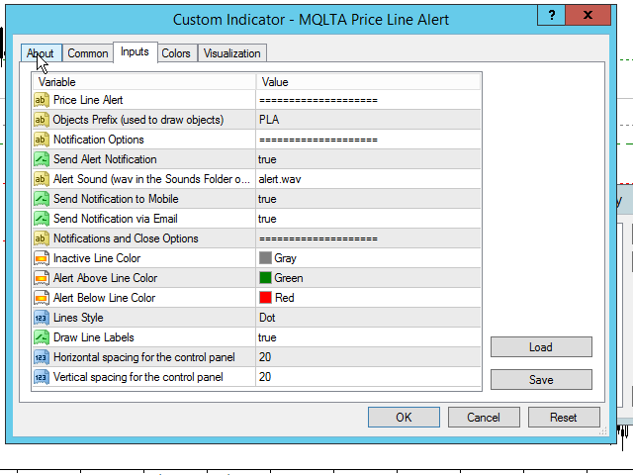Screen dimensions: 633x475
Task: Click the string icon beside Price Line Alert
Action: pos(42,100)
